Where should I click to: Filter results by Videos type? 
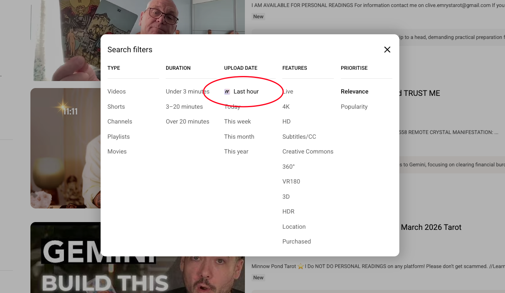pos(116,91)
